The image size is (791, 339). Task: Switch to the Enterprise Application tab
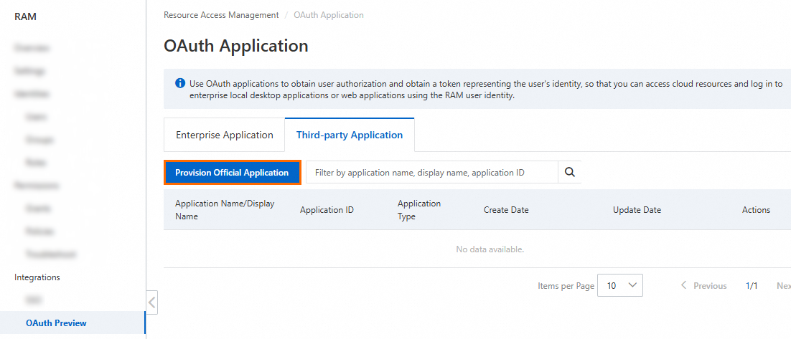tap(224, 135)
